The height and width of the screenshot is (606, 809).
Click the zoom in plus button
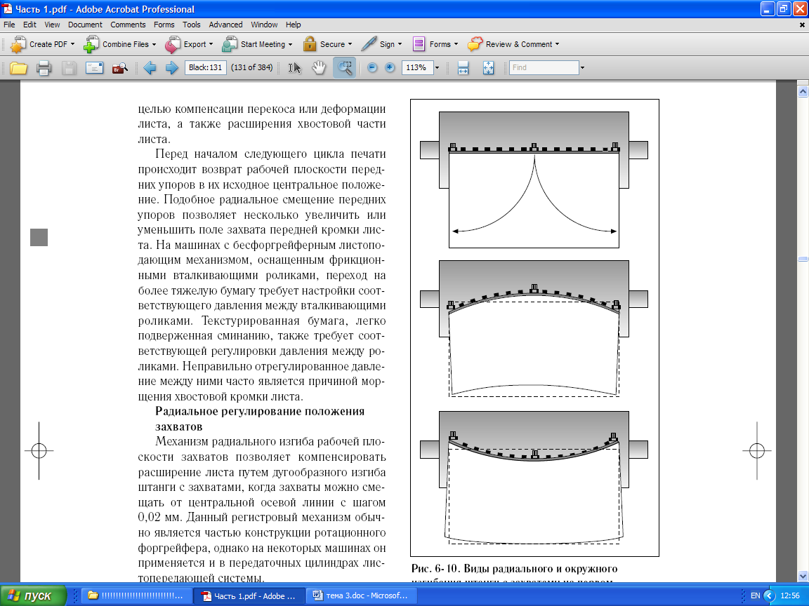tap(390, 67)
